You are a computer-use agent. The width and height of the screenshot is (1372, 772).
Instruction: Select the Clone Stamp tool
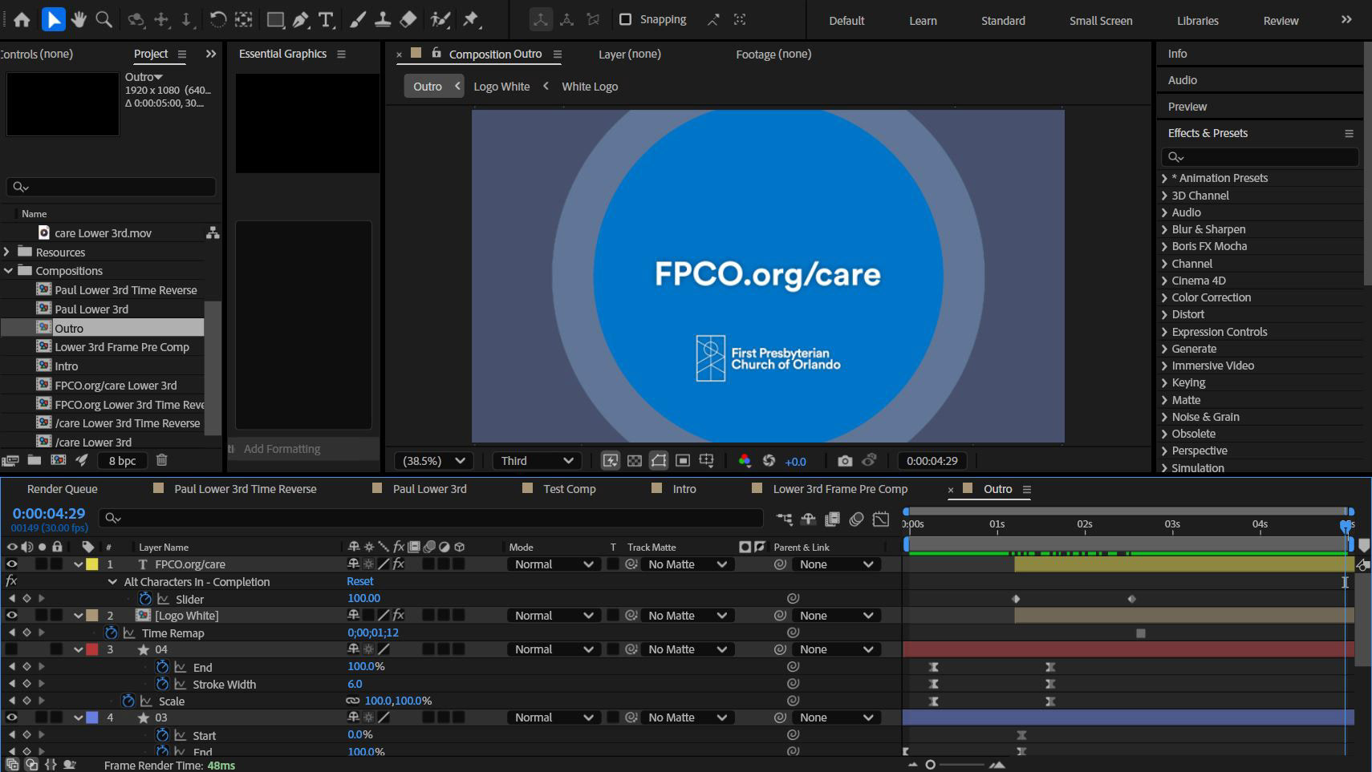pyautogui.click(x=383, y=19)
